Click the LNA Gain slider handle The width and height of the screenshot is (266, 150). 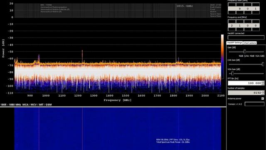[263, 64]
